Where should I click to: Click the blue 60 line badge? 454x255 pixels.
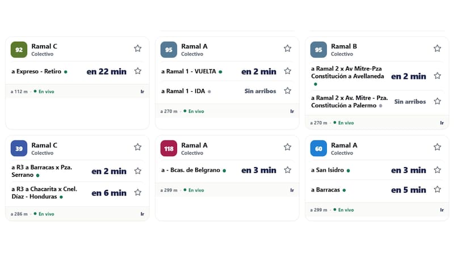(x=318, y=148)
